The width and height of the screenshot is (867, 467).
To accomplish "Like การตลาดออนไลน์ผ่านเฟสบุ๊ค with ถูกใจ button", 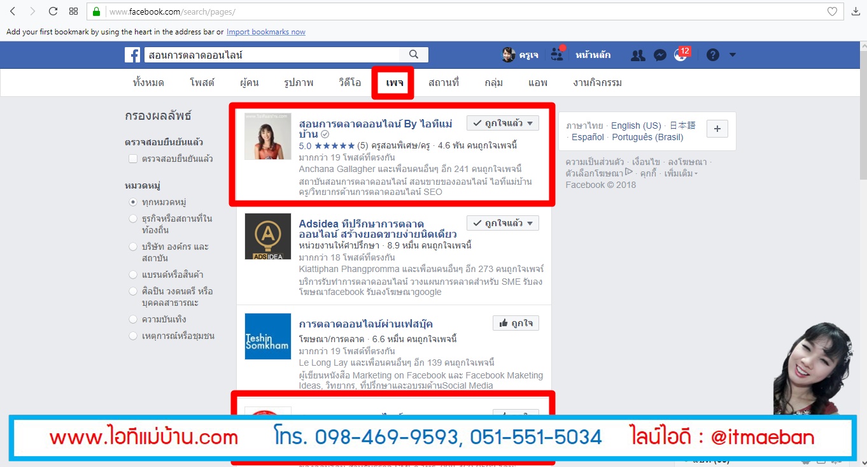I will [516, 323].
